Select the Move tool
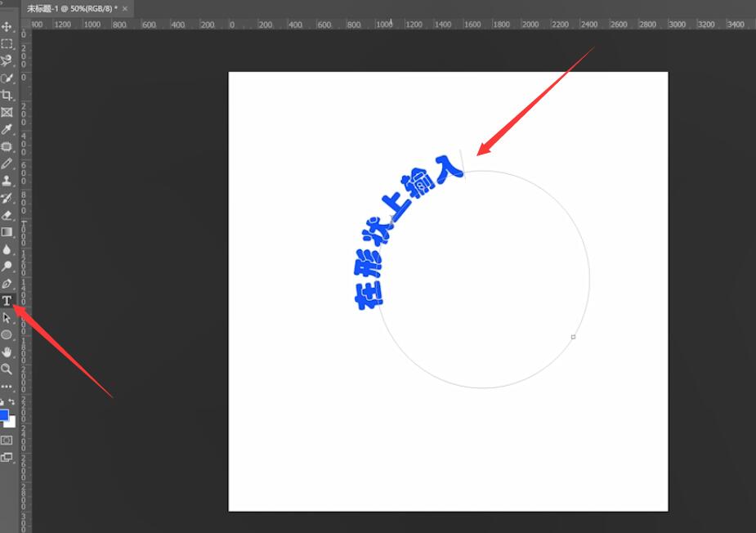Viewport: 756px width, 533px height. point(7,26)
